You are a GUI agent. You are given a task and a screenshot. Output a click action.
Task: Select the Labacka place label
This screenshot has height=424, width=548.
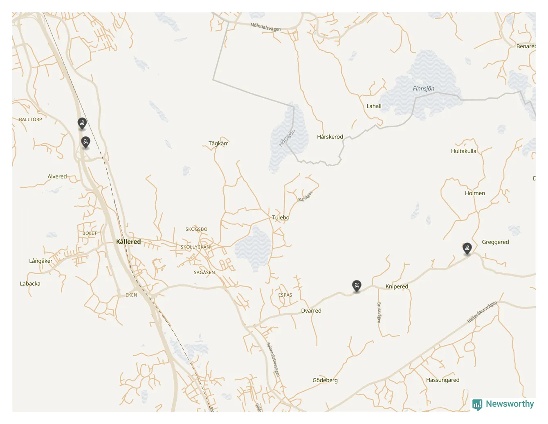pos(30,283)
